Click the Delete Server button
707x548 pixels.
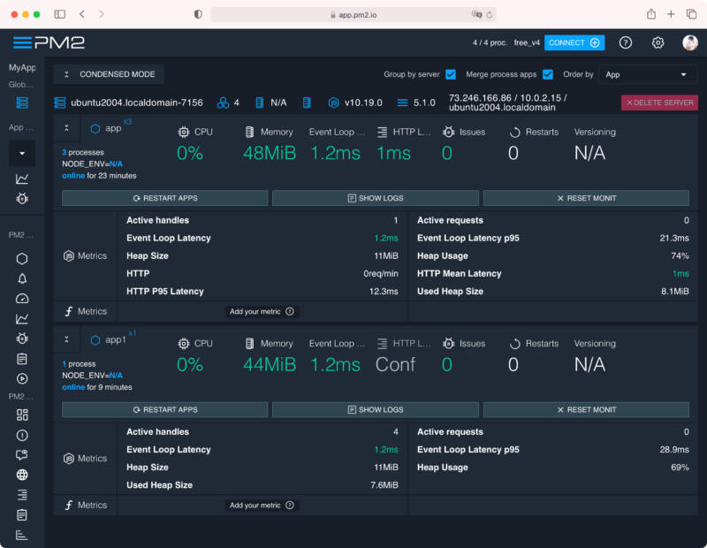click(659, 103)
